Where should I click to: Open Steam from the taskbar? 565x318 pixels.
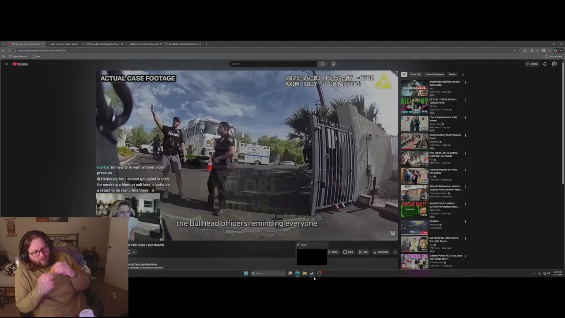click(312, 273)
